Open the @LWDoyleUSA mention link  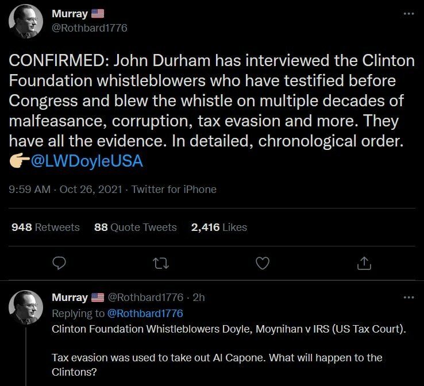pyautogui.click(x=90, y=161)
